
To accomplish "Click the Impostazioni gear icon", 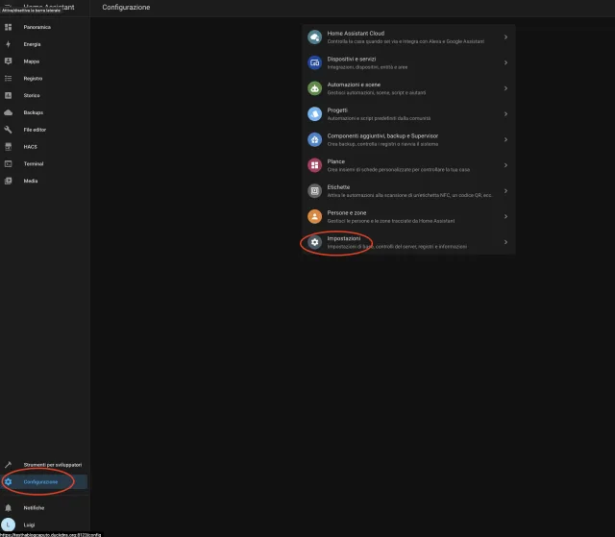I will click(314, 243).
